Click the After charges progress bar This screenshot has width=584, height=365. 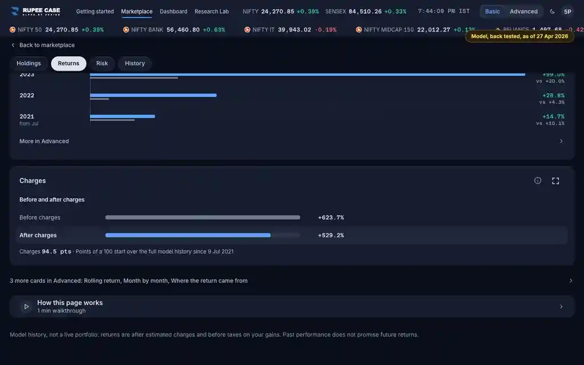pyautogui.click(x=202, y=236)
